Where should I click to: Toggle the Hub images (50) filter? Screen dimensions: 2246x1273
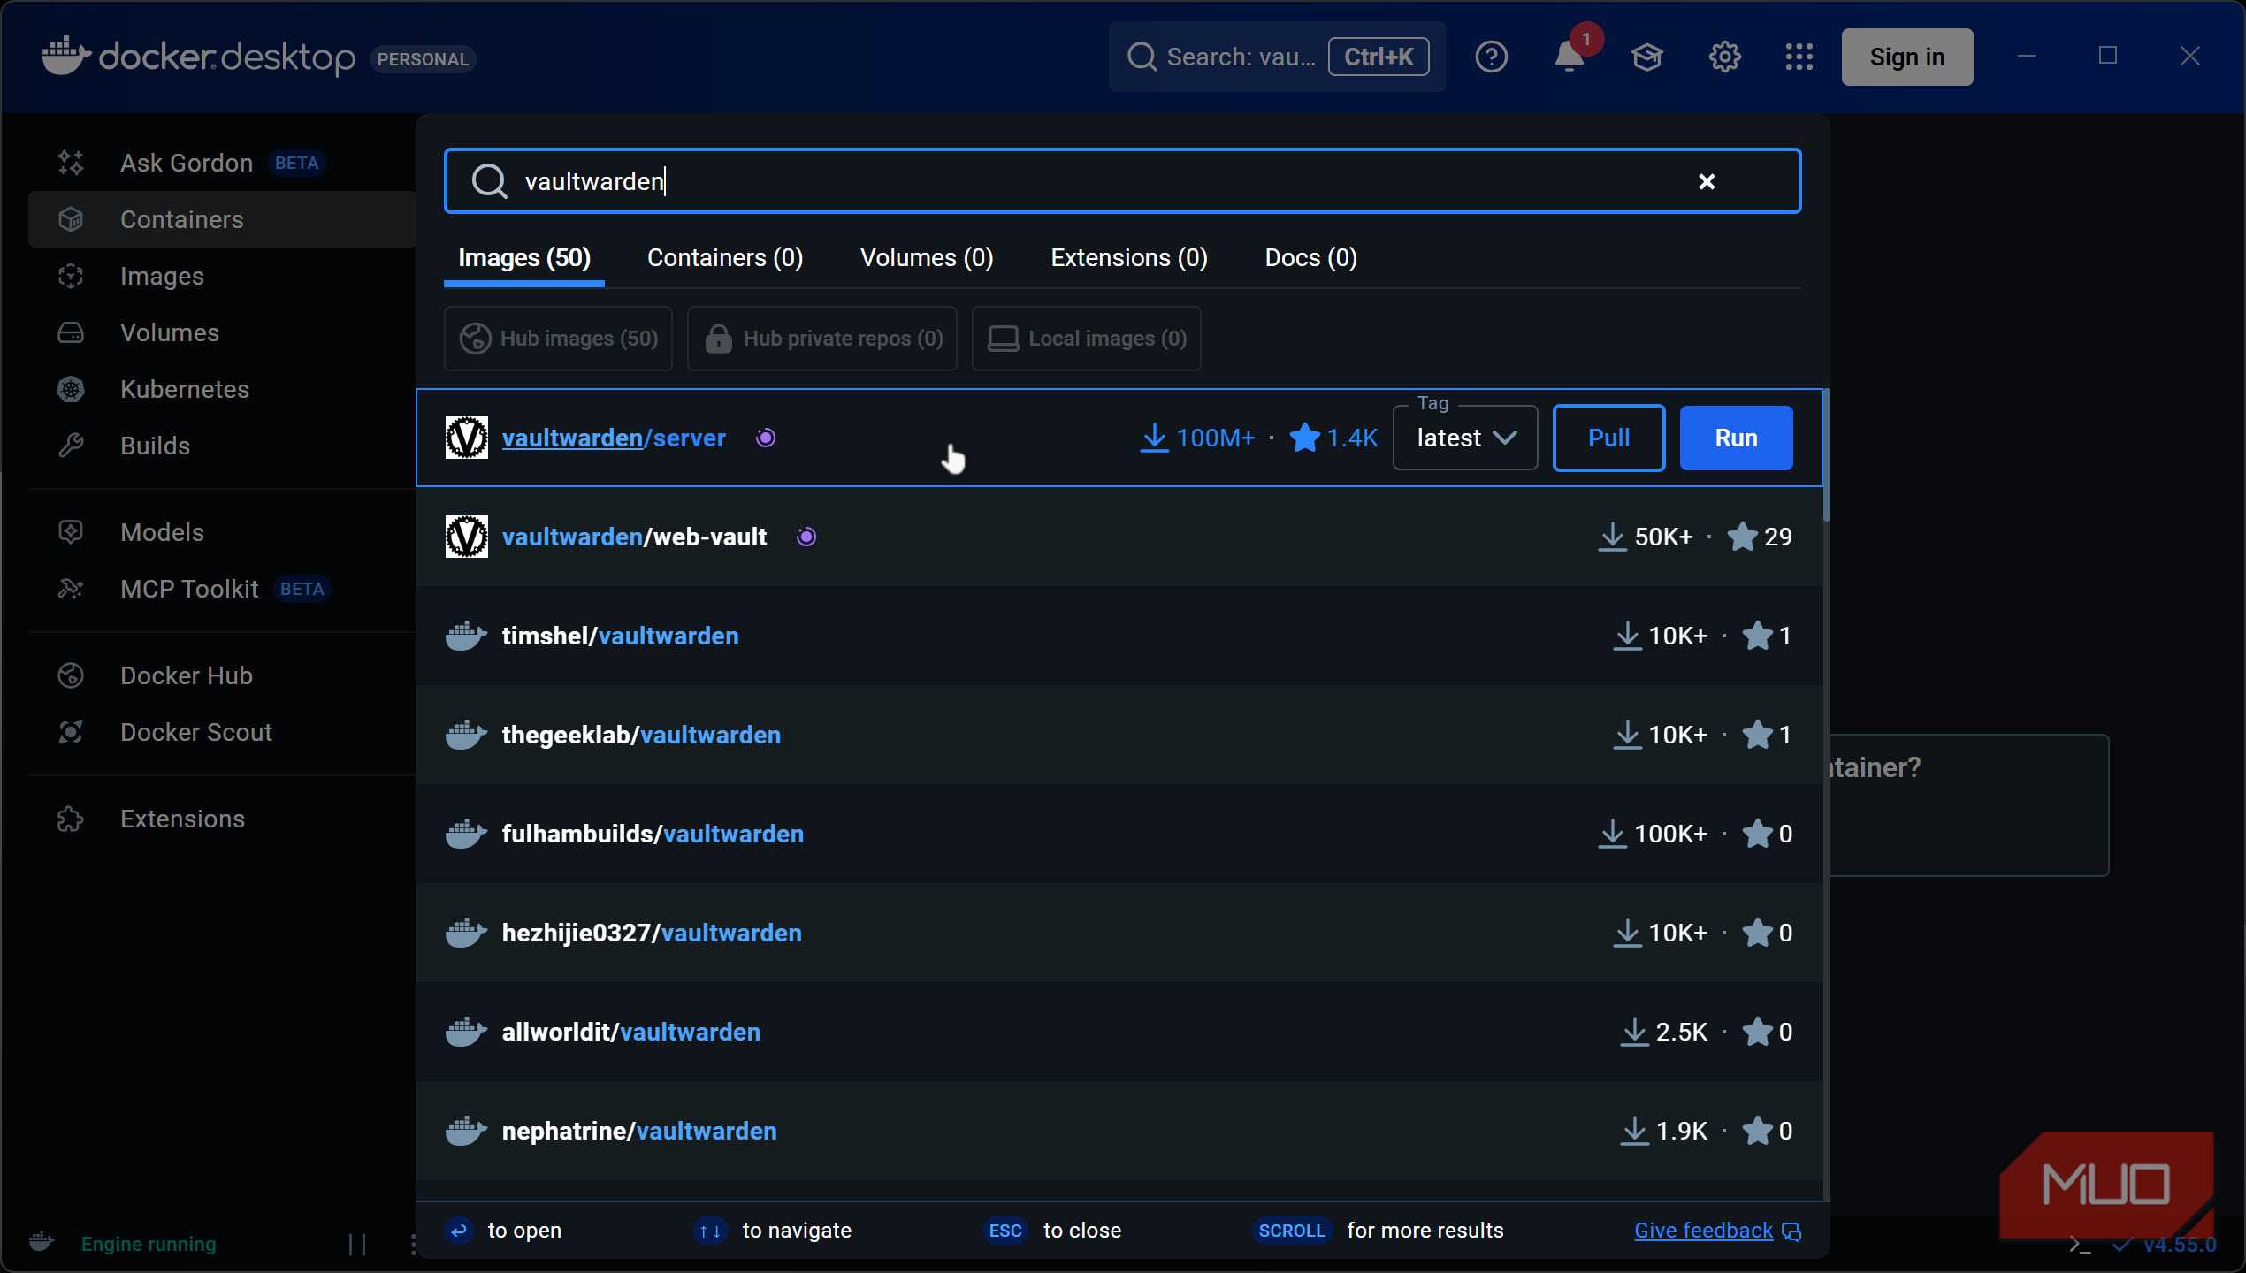[558, 339]
